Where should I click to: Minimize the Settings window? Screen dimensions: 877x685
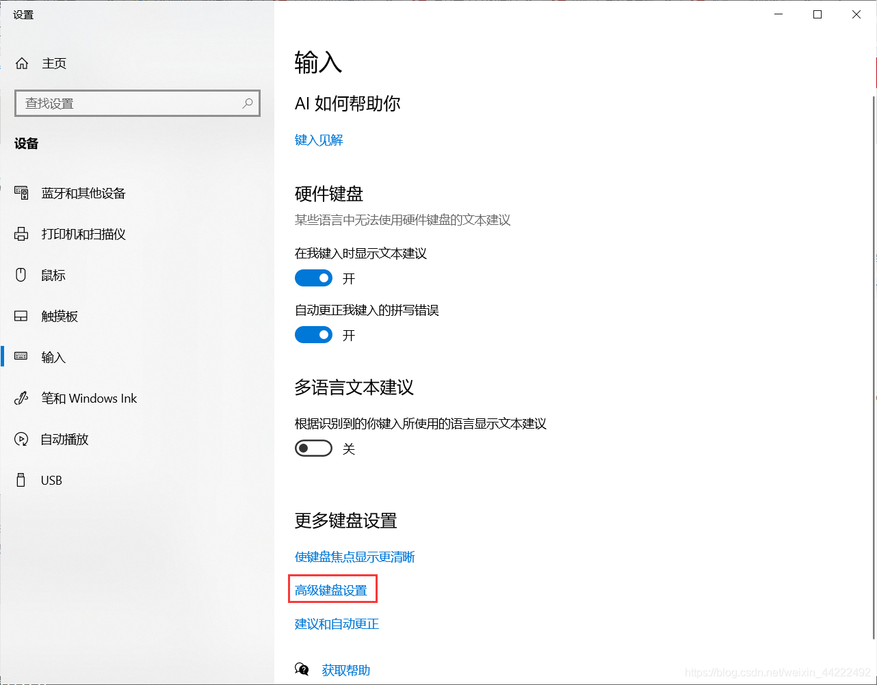(778, 14)
